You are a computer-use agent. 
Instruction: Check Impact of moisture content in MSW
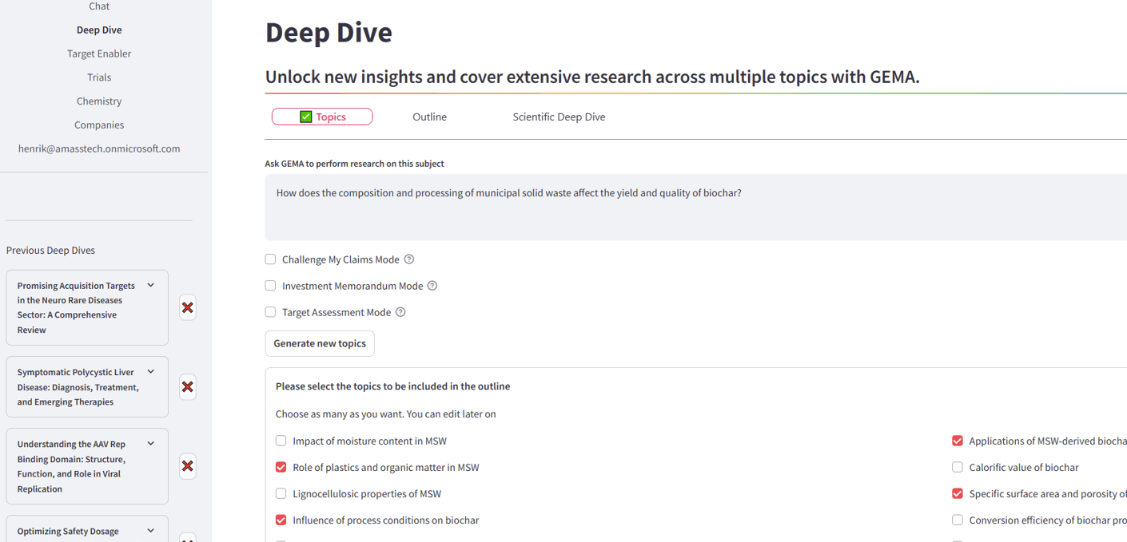[281, 441]
